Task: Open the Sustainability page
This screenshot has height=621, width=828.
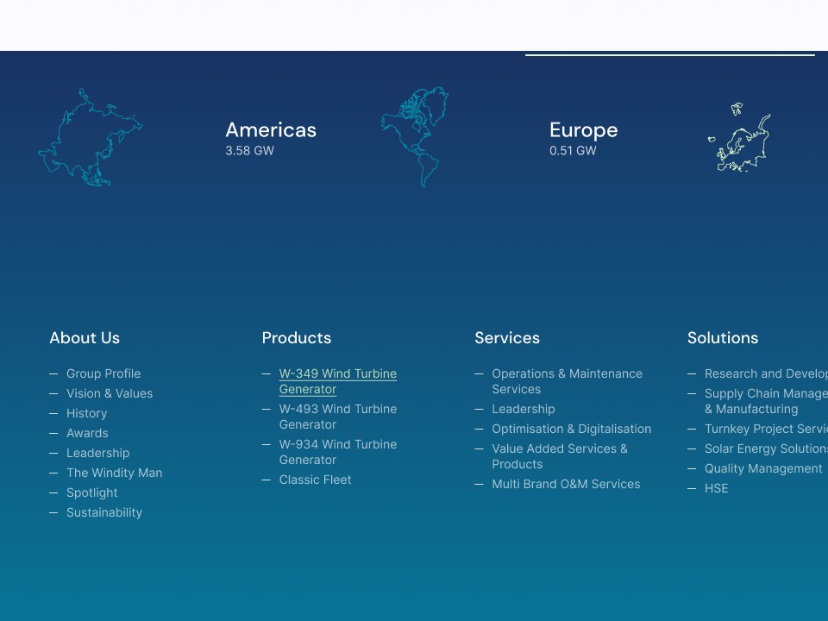Action: 104,512
